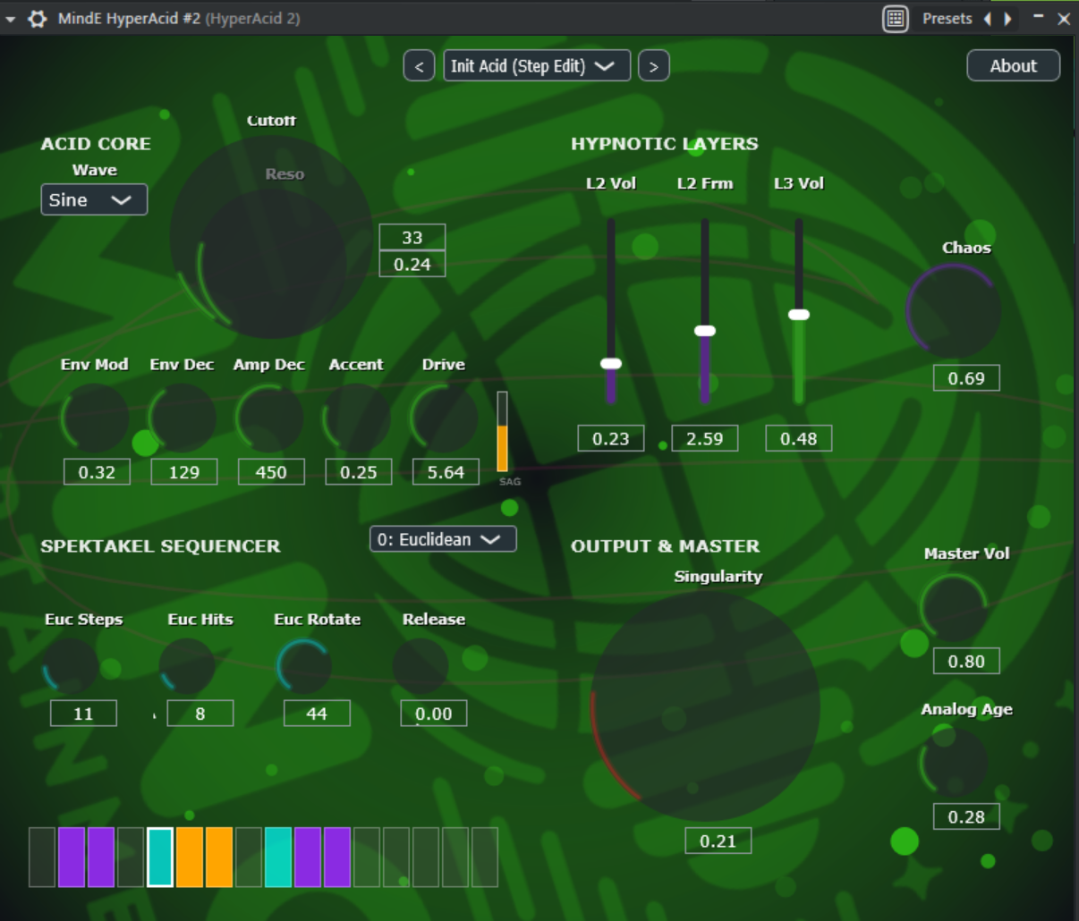Toggle the white-outlined teal sequencer step
This screenshot has width=1079, height=921.
tap(160, 857)
